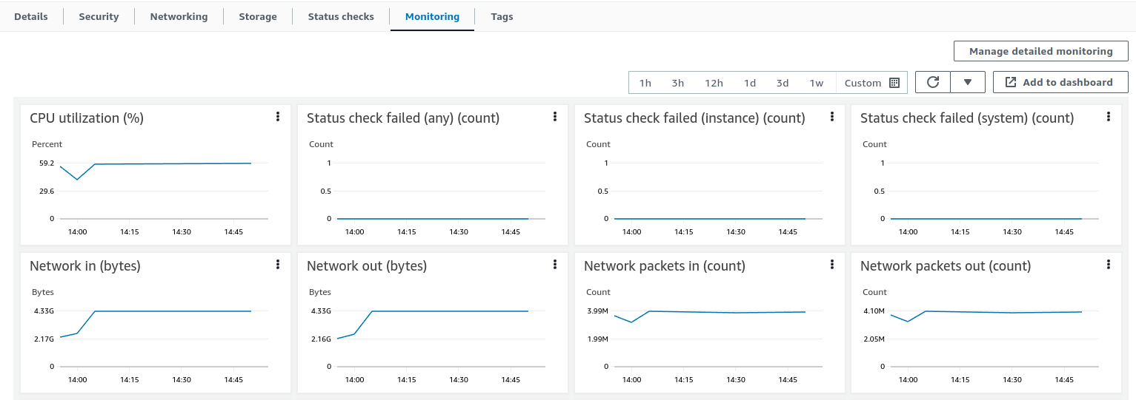Click the CPU utilization graph line
This screenshot has width=1136, height=400.
(170, 163)
